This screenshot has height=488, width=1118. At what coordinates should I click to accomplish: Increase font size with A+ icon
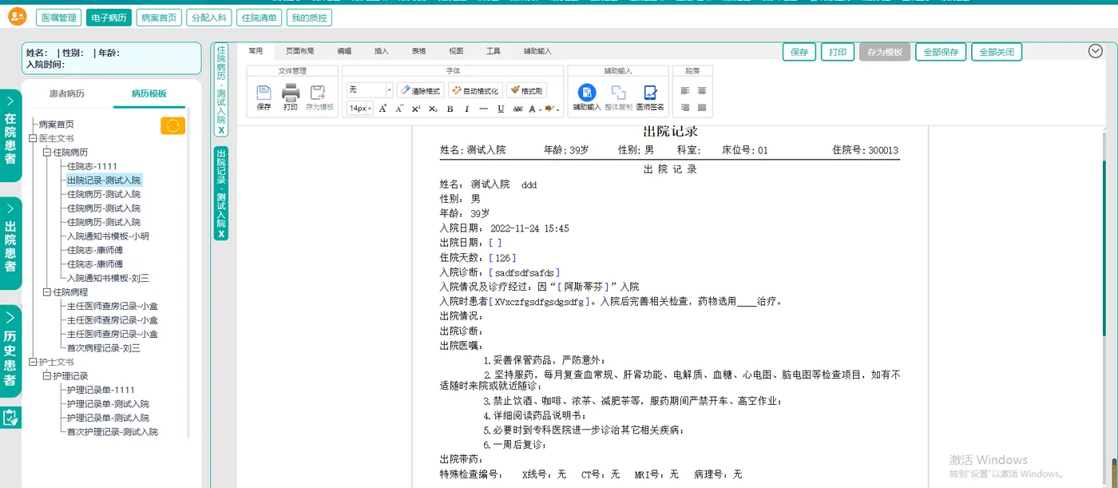pyautogui.click(x=383, y=109)
